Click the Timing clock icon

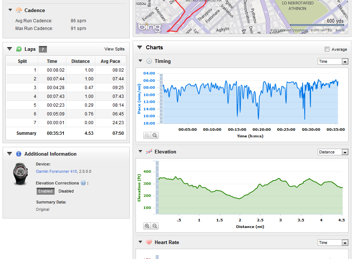click(149, 61)
